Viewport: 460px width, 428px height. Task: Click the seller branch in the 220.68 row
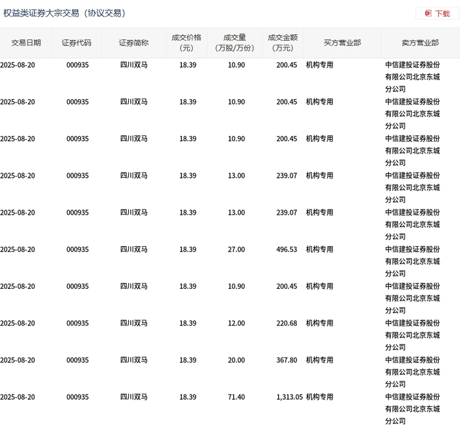coord(413,335)
